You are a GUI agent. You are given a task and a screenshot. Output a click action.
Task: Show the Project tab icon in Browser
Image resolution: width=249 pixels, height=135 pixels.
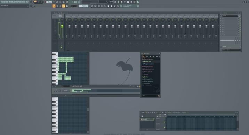147,56
